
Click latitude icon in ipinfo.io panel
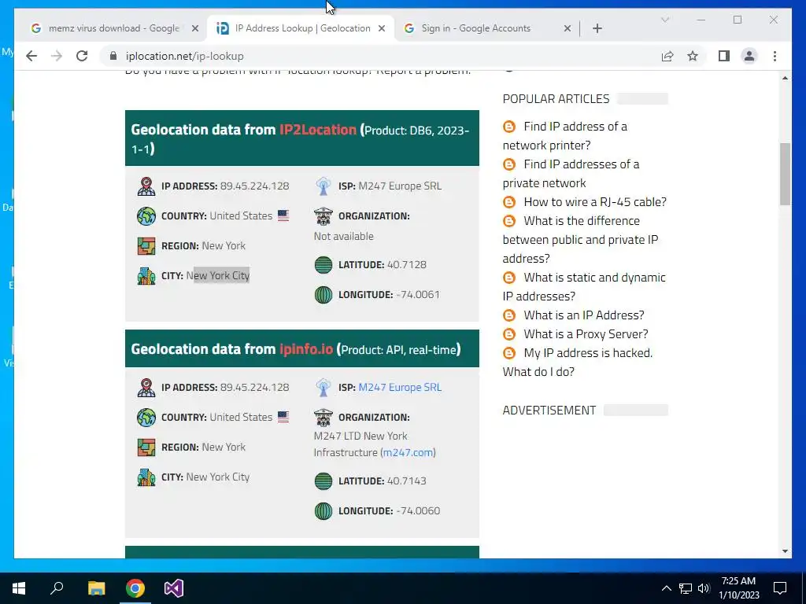tap(324, 481)
